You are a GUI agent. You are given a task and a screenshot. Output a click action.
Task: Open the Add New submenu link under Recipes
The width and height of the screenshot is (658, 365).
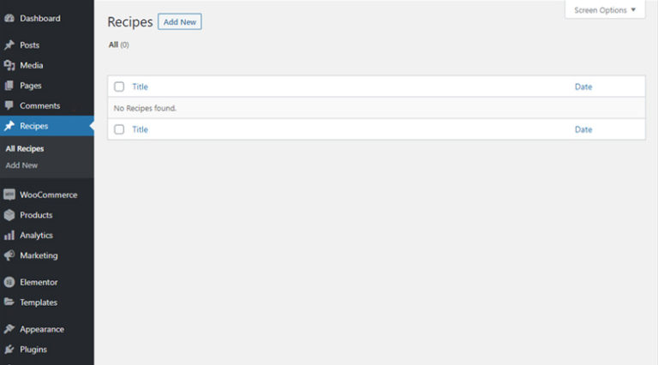(x=21, y=165)
